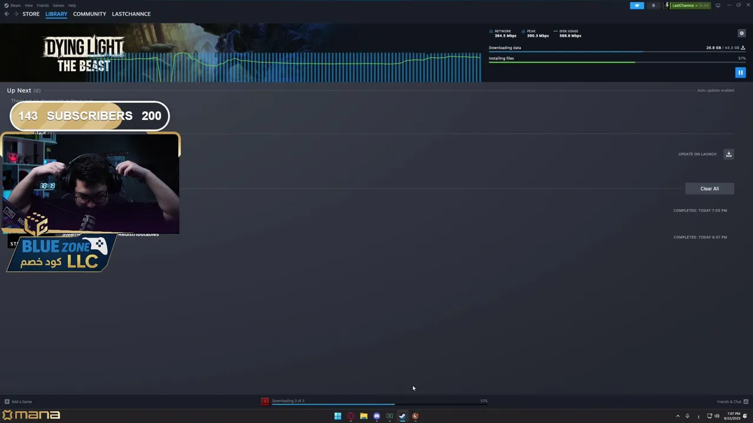Click the Dying Light The Beast banner
This screenshot has width=753, height=423.
tap(84, 54)
